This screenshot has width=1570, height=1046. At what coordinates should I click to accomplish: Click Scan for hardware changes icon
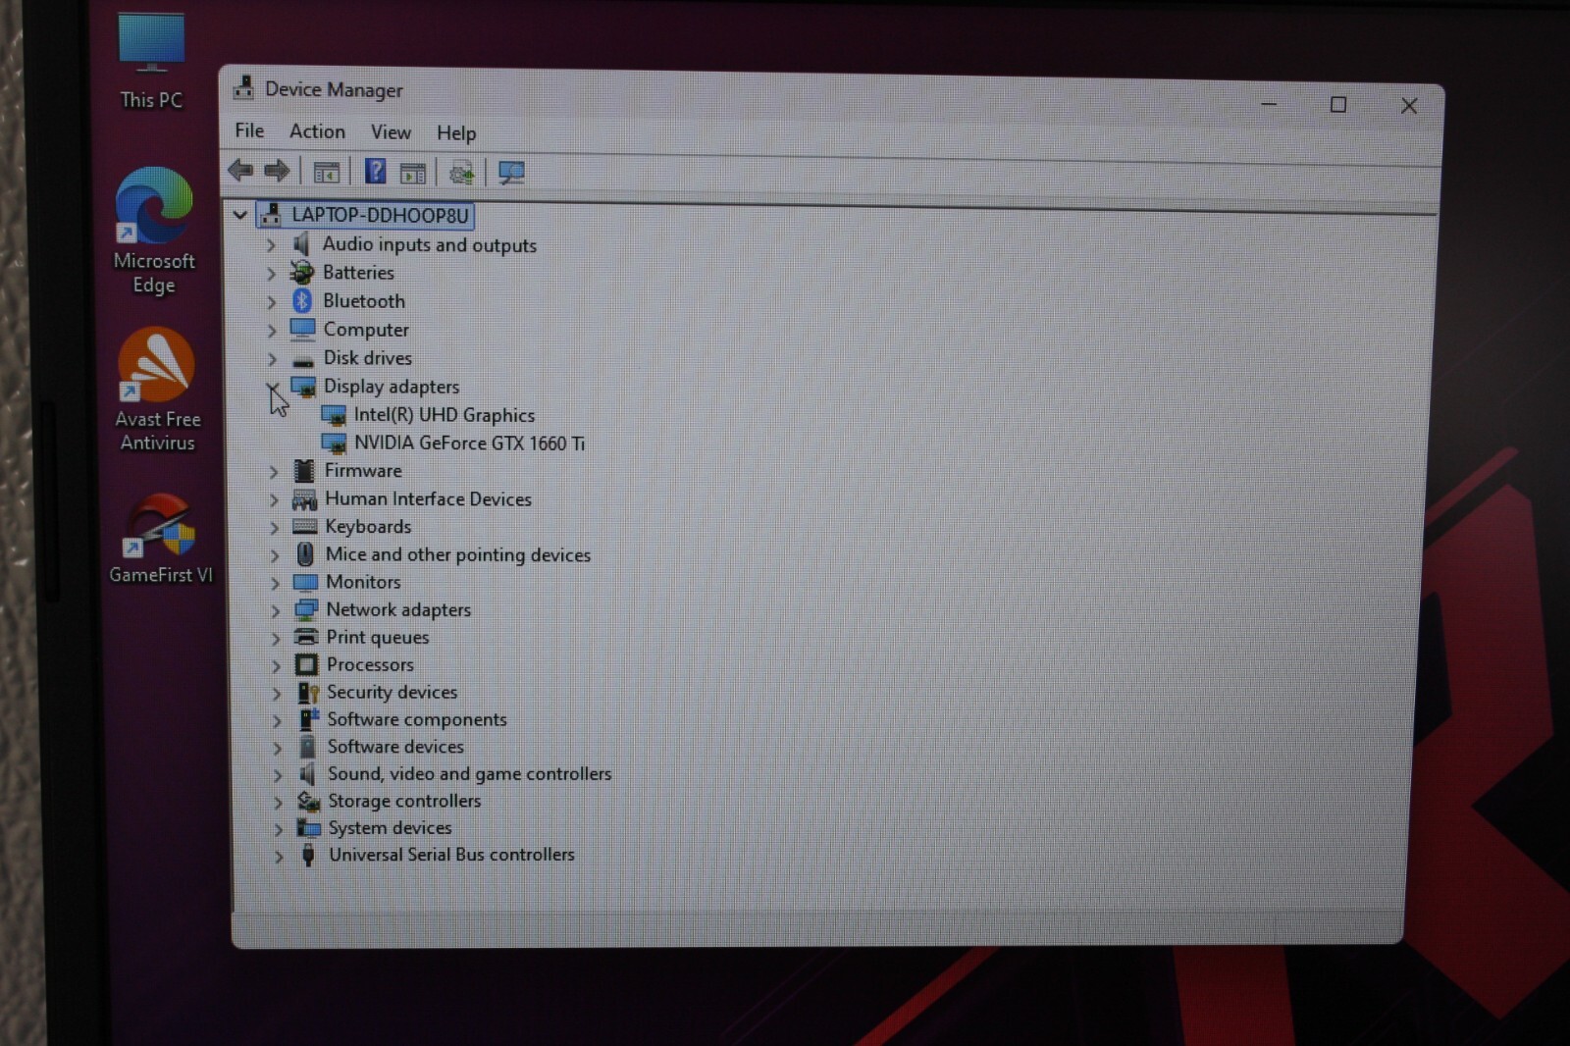[511, 174]
